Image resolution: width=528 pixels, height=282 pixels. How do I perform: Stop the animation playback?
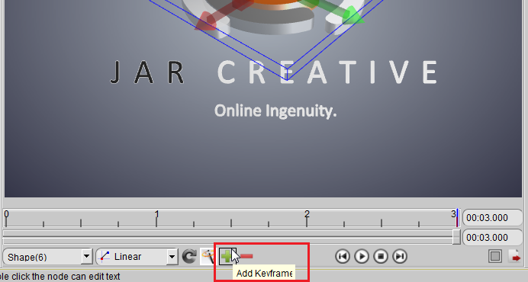381,256
